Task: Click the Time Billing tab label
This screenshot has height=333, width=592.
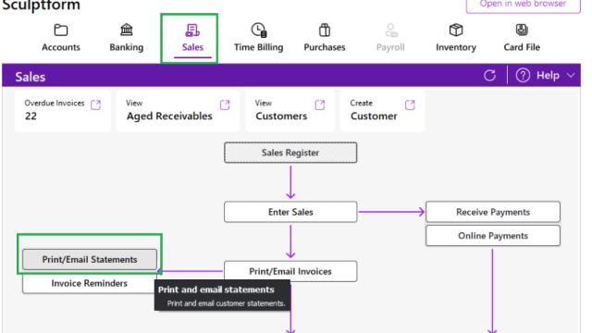Action: 259,47
